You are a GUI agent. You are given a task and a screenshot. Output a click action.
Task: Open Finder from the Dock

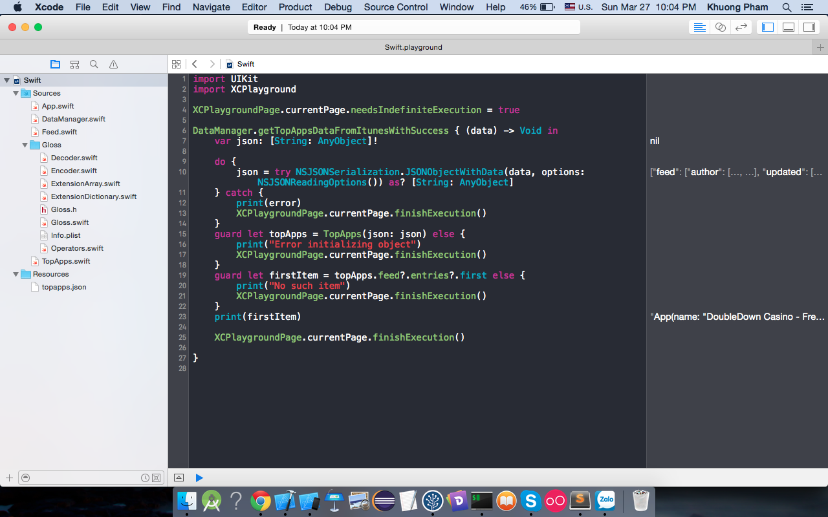pos(187,501)
